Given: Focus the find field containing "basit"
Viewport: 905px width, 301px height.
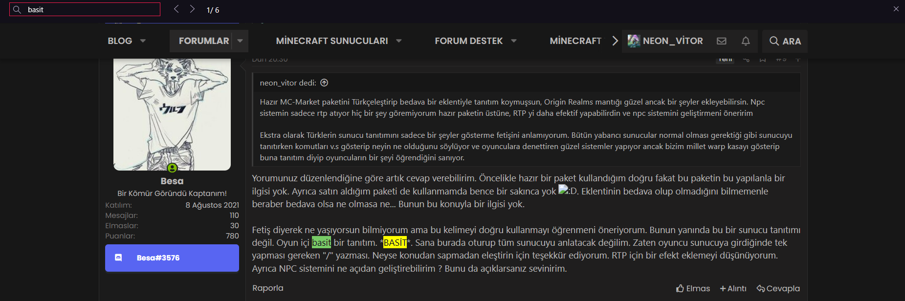Looking at the screenshot, I should (85, 9).
